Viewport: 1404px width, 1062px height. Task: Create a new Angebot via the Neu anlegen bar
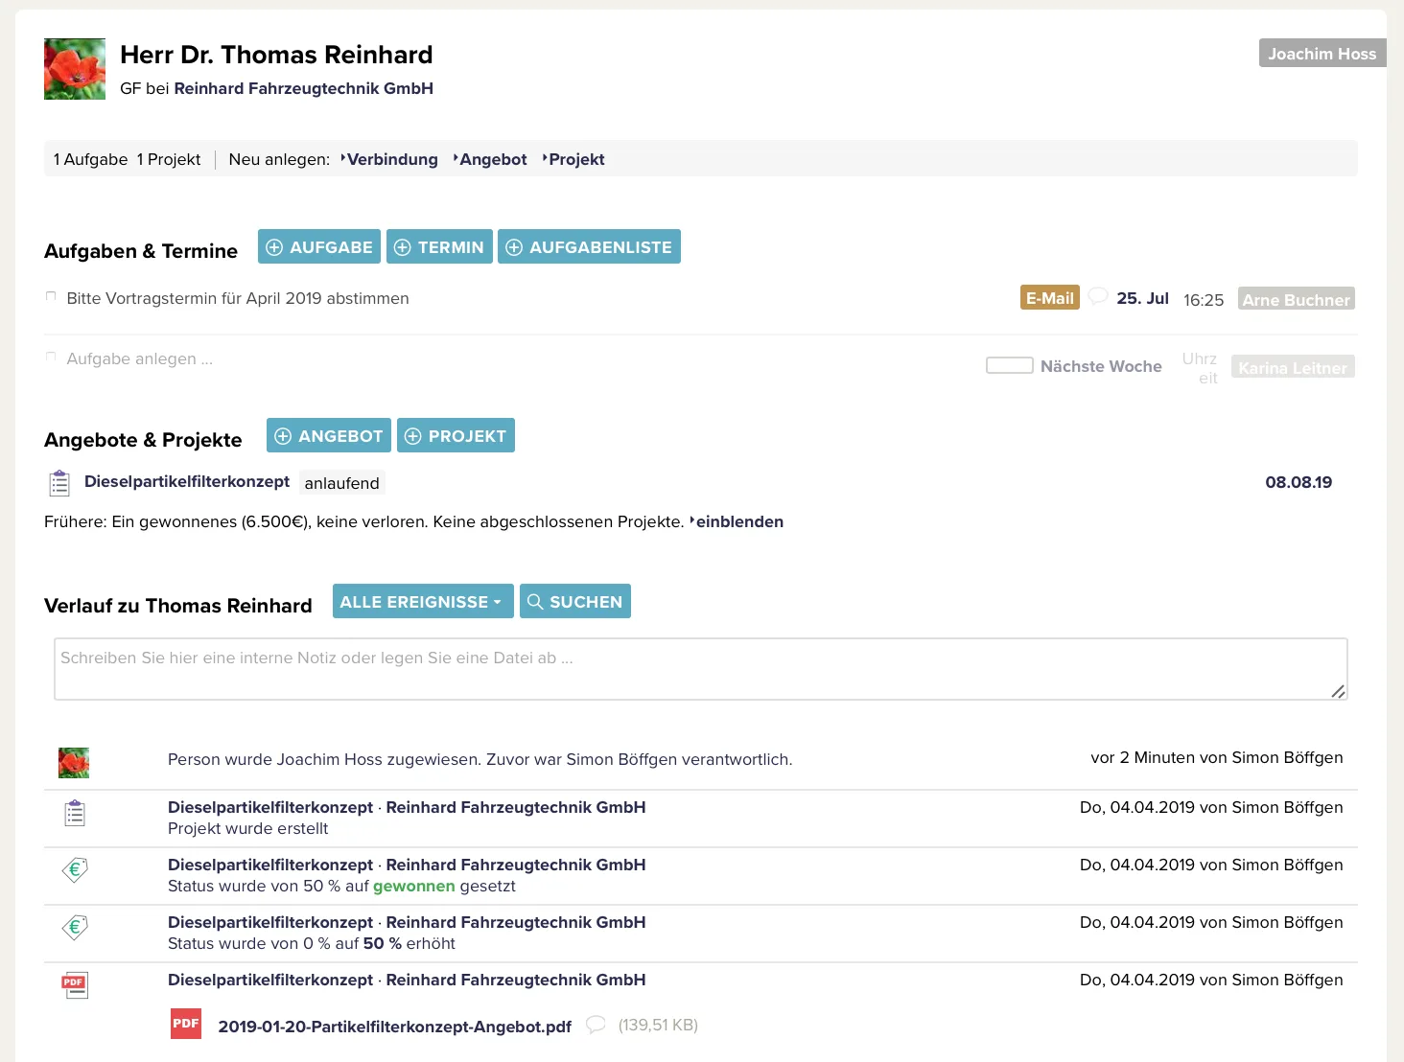(x=492, y=159)
